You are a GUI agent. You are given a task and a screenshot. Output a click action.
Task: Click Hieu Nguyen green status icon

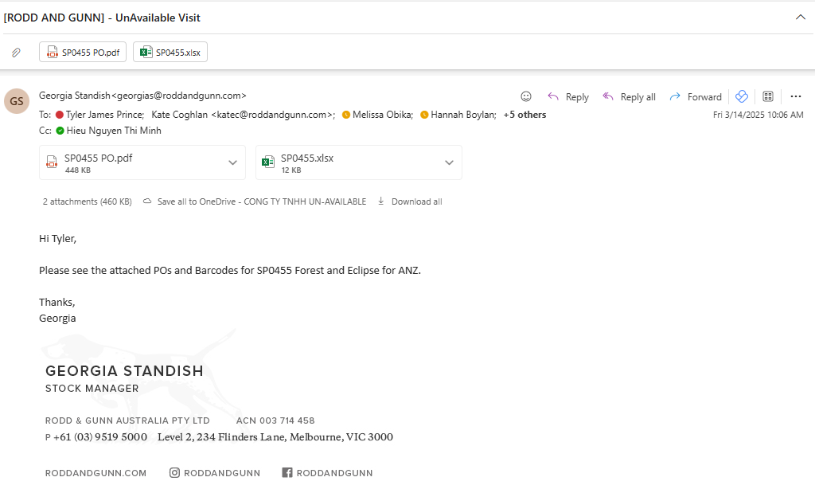[x=60, y=131]
